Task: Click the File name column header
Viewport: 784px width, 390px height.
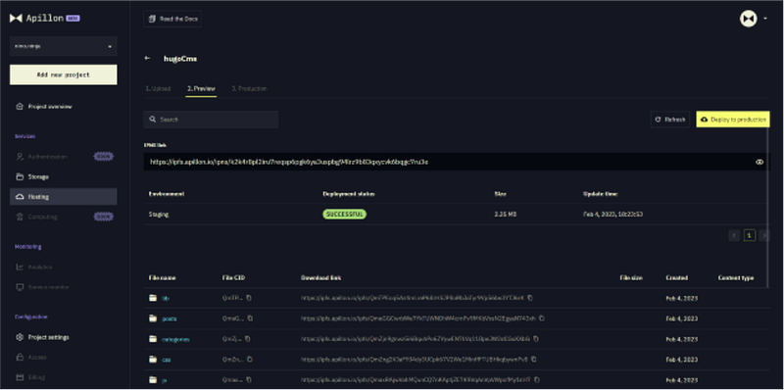Action: (162, 277)
